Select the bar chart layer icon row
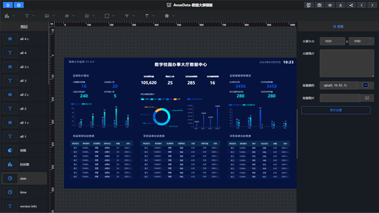The height and width of the screenshot is (213, 379). coord(24,164)
